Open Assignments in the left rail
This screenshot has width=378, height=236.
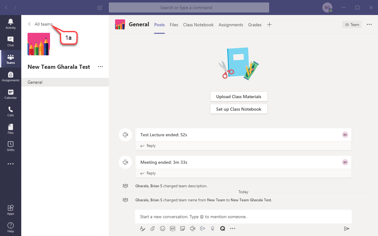click(x=11, y=76)
